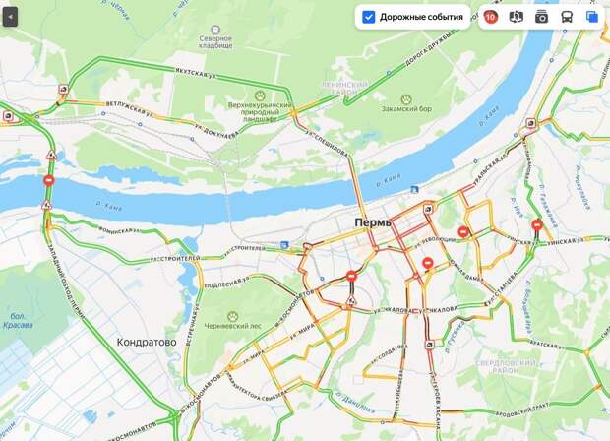Select the Закамский бор paw icon
This screenshot has height=441, width=610.
(406, 99)
